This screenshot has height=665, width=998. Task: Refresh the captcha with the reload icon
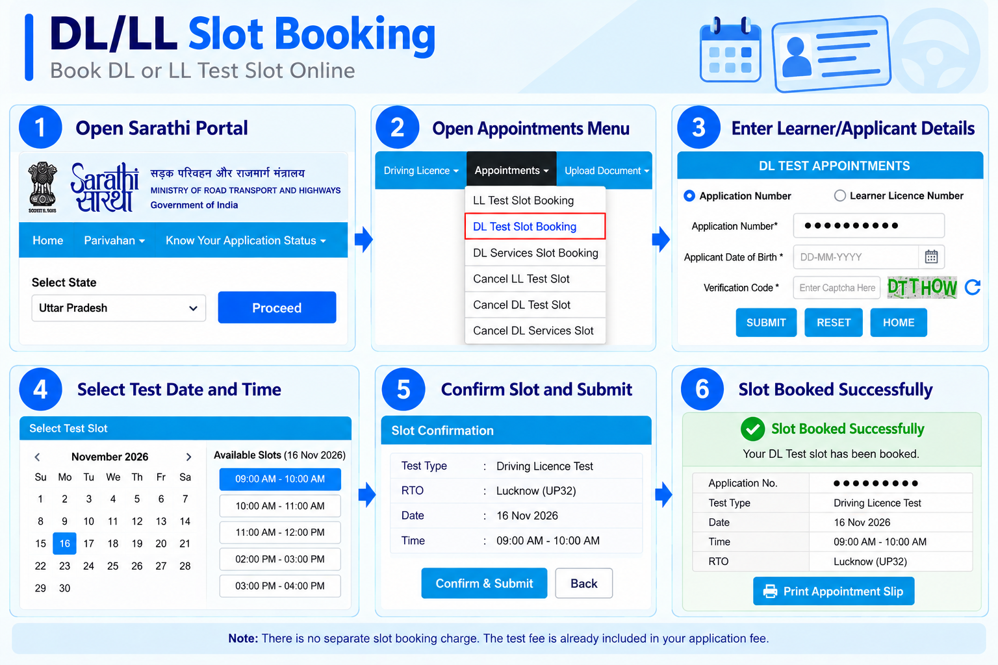[972, 287]
